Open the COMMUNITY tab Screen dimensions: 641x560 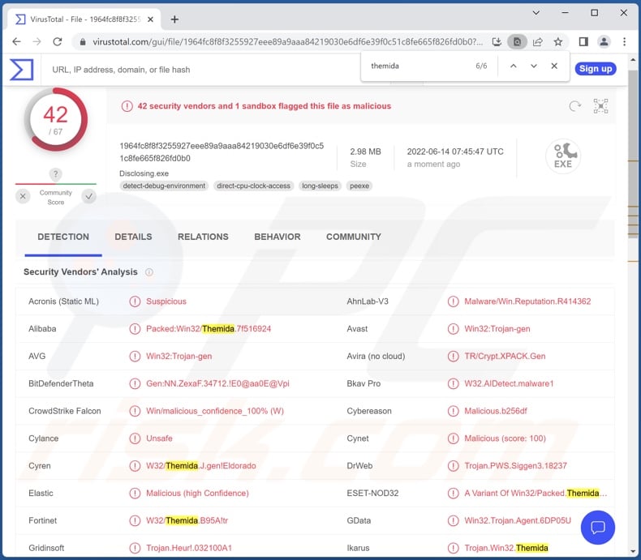click(x=354, y=237)
